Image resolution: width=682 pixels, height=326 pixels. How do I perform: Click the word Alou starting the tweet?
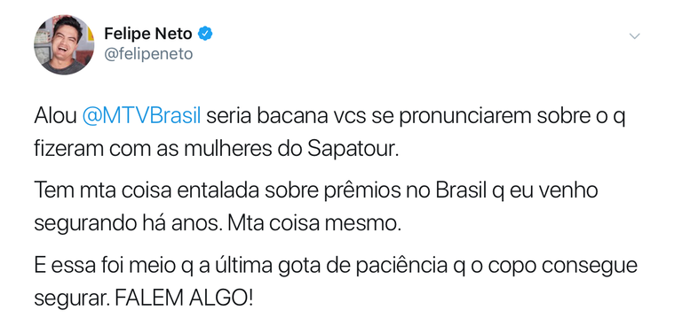(x=55, y=118)
